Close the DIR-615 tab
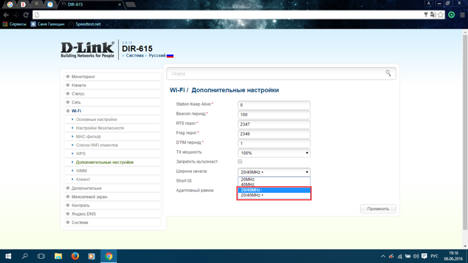 pos(119,5)
